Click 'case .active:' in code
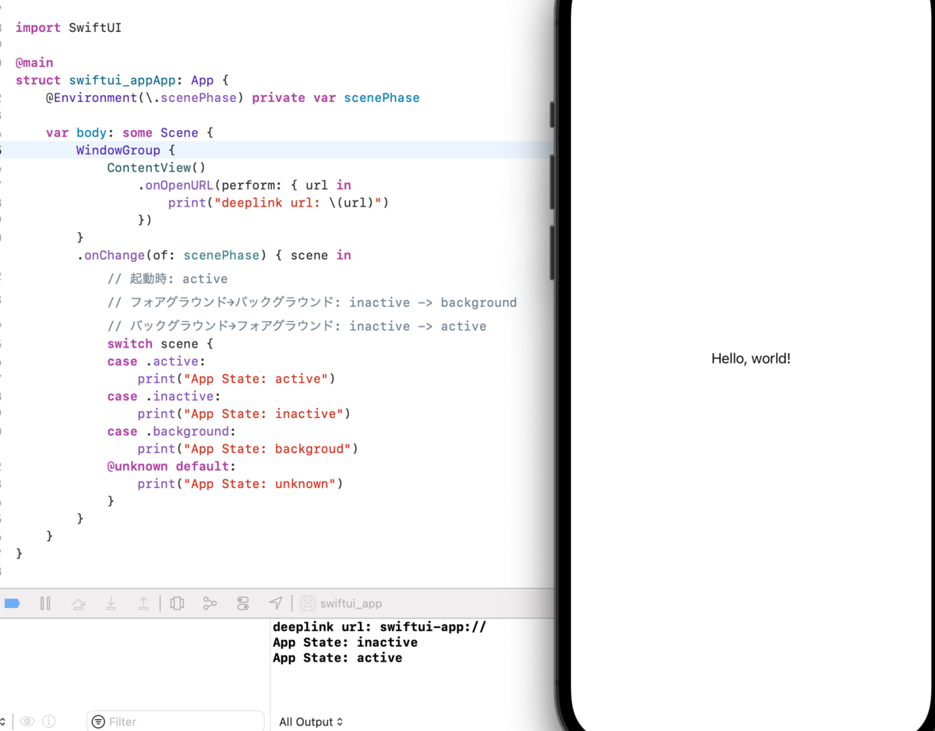Viewport: 935px width, 731px height. [157, 362]
